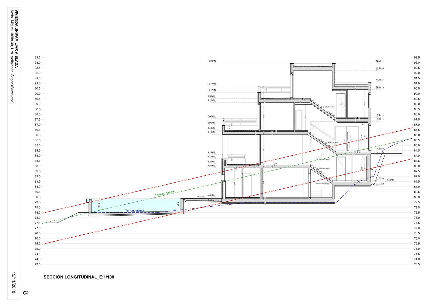This screenshot has width=434, height=307.
Task: Select the 'N=0,00' reference level label
Action: [x=211, y=195]
